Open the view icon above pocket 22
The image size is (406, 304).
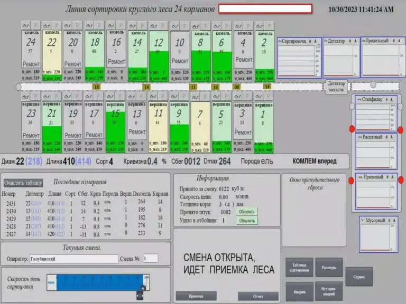47,25
